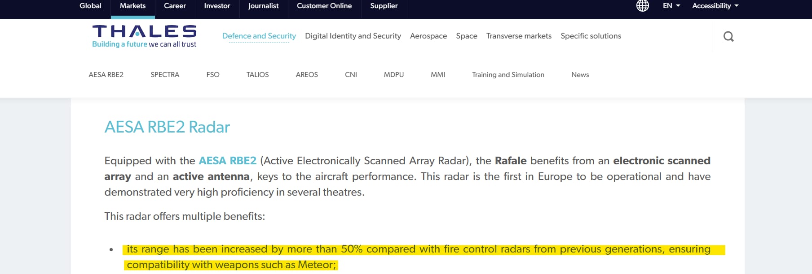This screenshot has width=812, height=274.
Task: Open the Global top menu item
Action: pyautogui.click(x=90, y=6)
